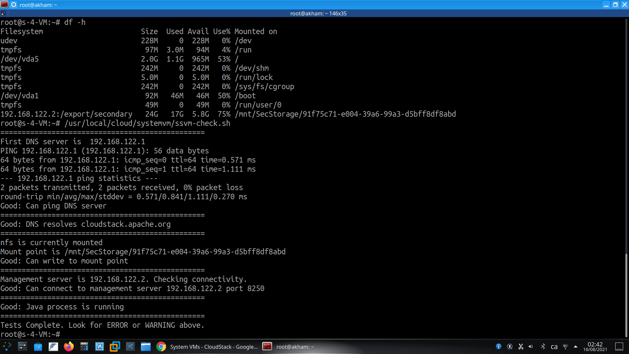629x354 pixels.
Task: Toggle Bluetooth from the system tray
Action: (x=543, y=346)
